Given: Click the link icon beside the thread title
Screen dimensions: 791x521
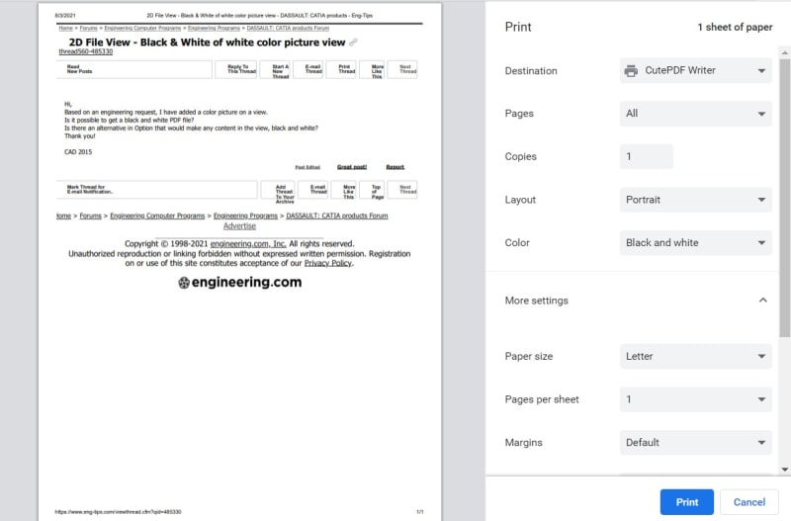Looking at the screenshot, I should tap(354, 43).
